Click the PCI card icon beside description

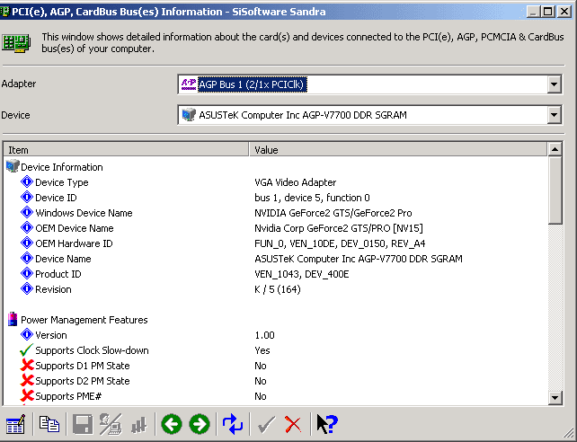[16, 43]
